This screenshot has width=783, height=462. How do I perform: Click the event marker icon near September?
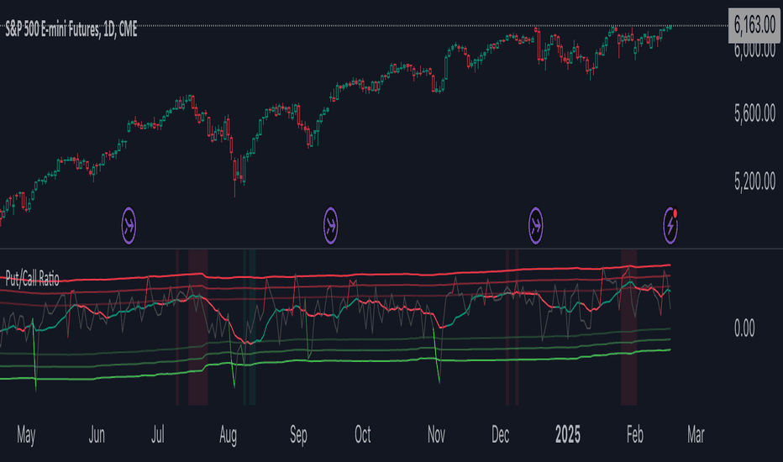[330, 226]
